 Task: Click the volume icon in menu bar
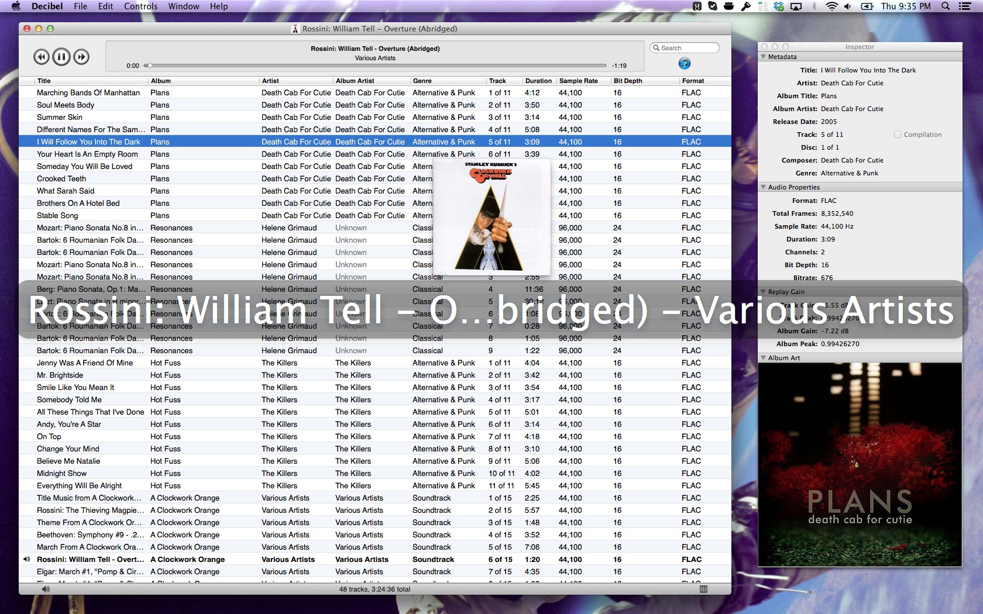848,6
